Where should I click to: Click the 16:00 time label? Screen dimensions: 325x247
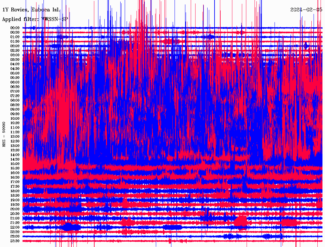15,173
